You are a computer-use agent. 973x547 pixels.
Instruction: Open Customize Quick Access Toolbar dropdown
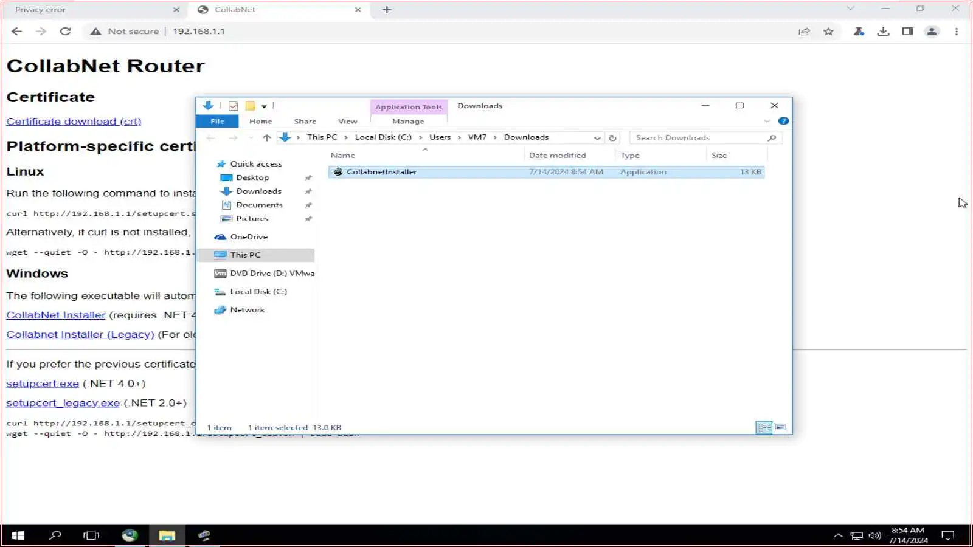264,106
